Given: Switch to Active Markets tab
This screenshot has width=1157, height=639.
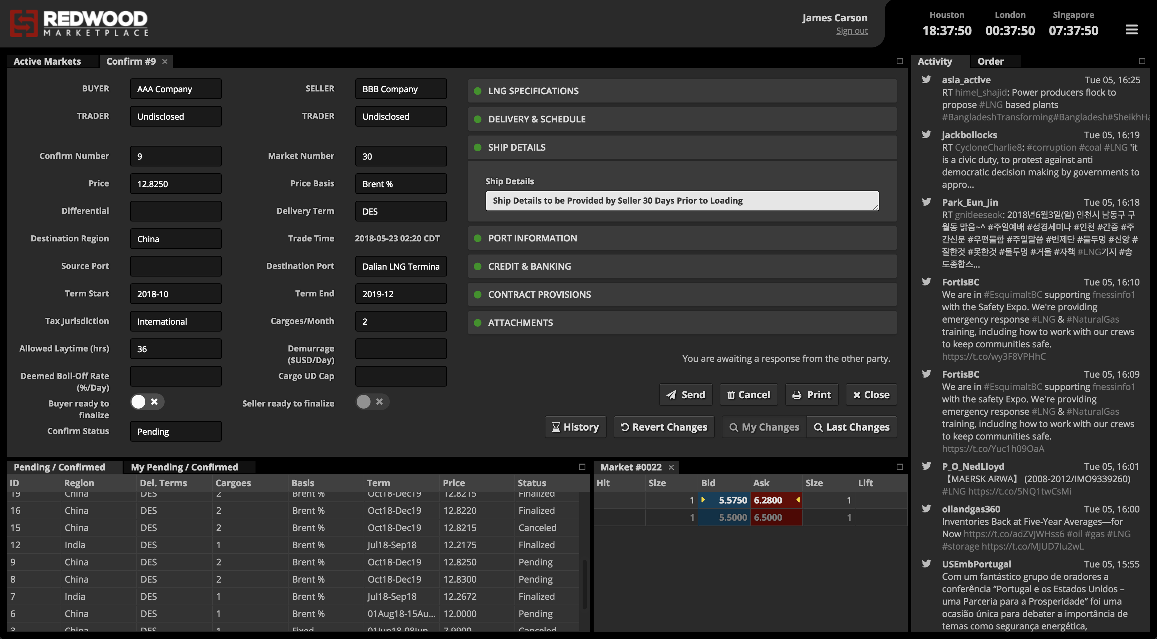Looking at the screenshot, I should click(x=53, y=62).
